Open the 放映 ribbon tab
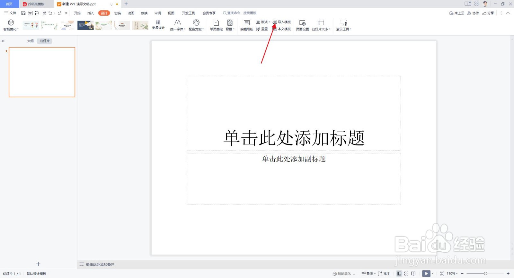Viewport: 514px width, 278px height. pyautogui.click(x=144, y=13)
